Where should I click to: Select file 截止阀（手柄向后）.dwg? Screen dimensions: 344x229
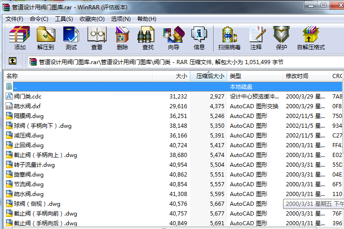click(46, 223)
